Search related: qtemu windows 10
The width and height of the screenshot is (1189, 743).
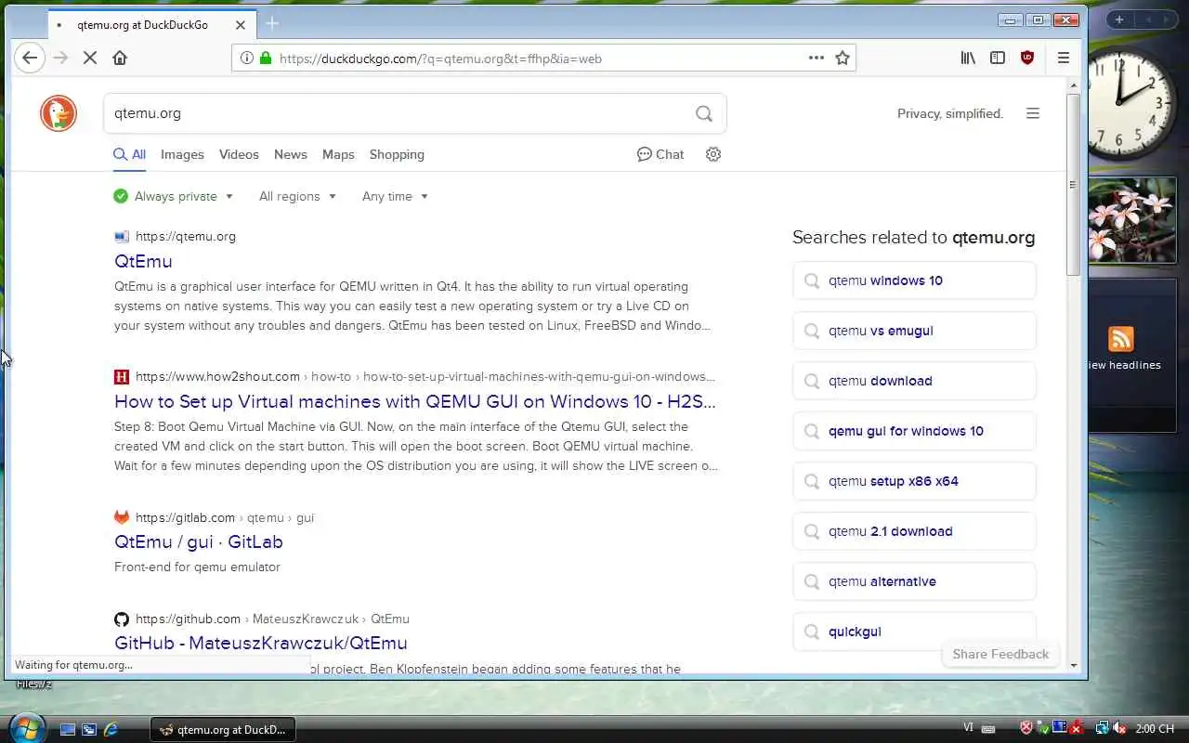click(914, 280)
